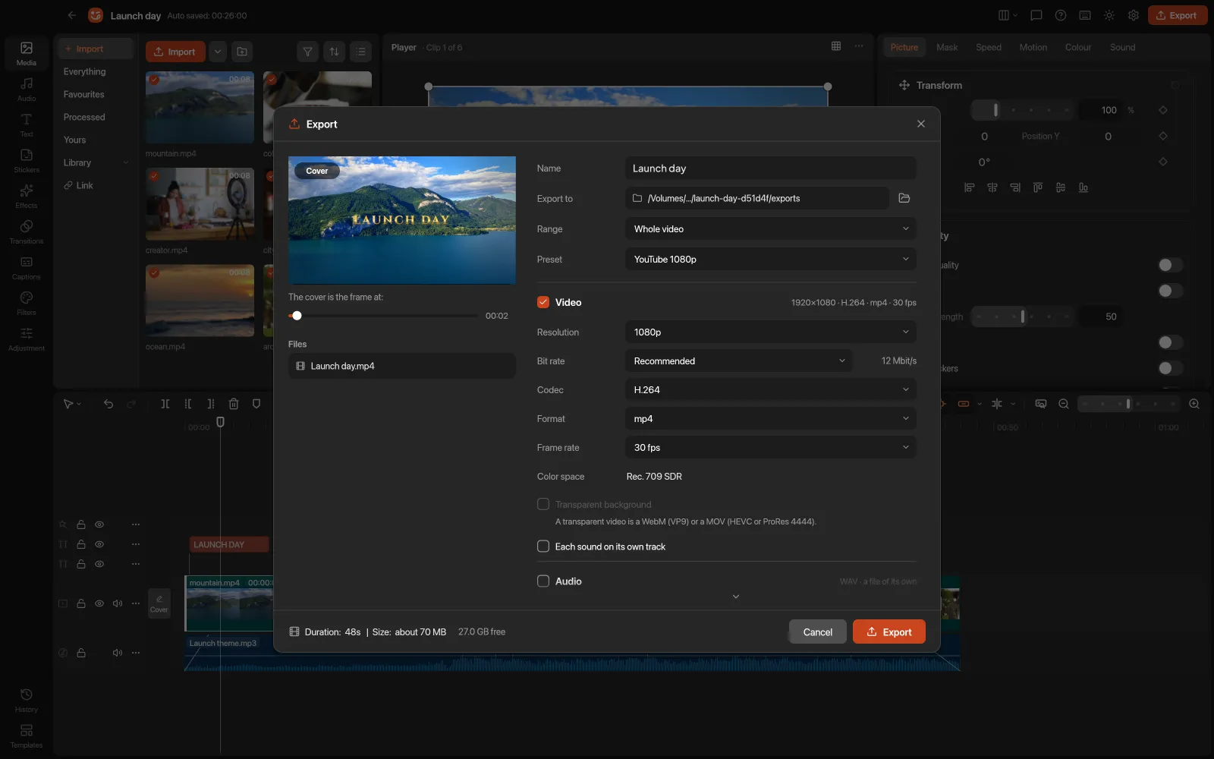Open the Preset dropdown YouTube 1080p
The width and height of the screenshot is (1214, 759).
[x=771, y=259]
